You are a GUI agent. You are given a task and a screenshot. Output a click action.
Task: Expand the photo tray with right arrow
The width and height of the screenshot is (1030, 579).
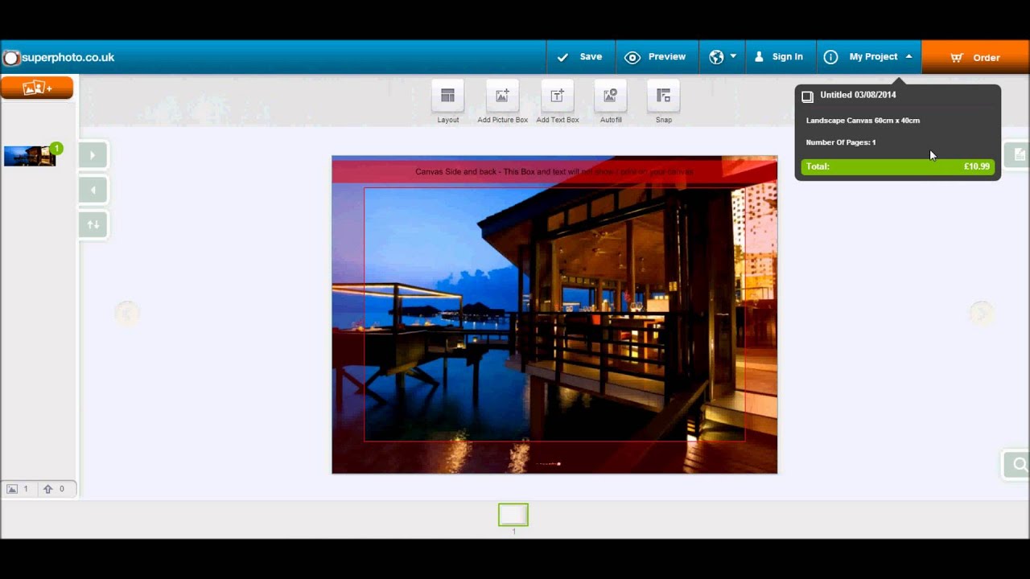pos(93,155)
